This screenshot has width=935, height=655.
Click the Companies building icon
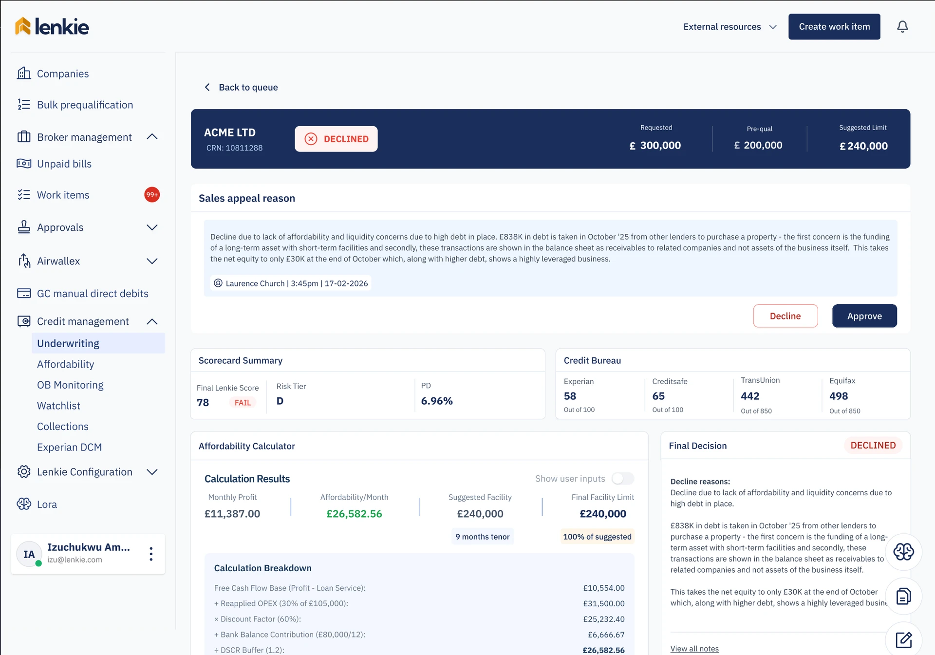tap(24, 74)
